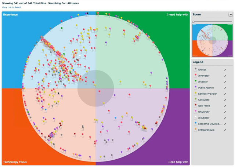Click the orange Entrepreneurs pin icon
The image size is (235, 167).
(196, 130)
